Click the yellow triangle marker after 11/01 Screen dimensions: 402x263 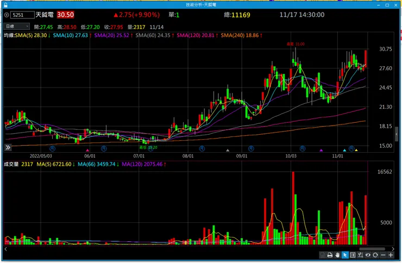click(356, 150)
